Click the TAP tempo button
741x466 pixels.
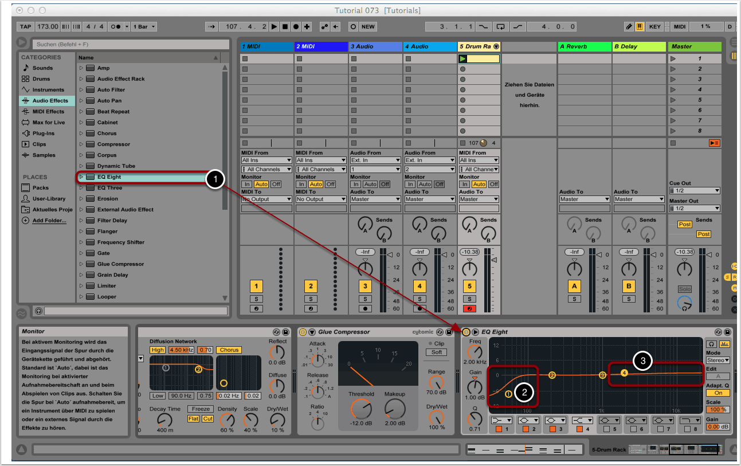26,26
